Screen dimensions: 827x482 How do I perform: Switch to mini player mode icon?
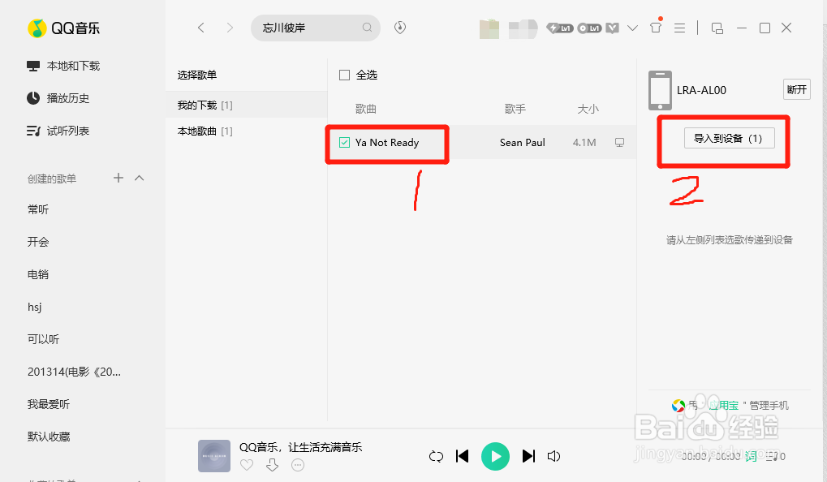click(x=717, y=27)
